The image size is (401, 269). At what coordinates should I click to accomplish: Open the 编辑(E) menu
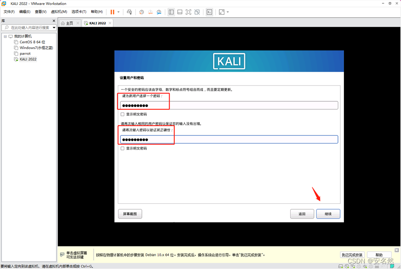pos(25,12)
